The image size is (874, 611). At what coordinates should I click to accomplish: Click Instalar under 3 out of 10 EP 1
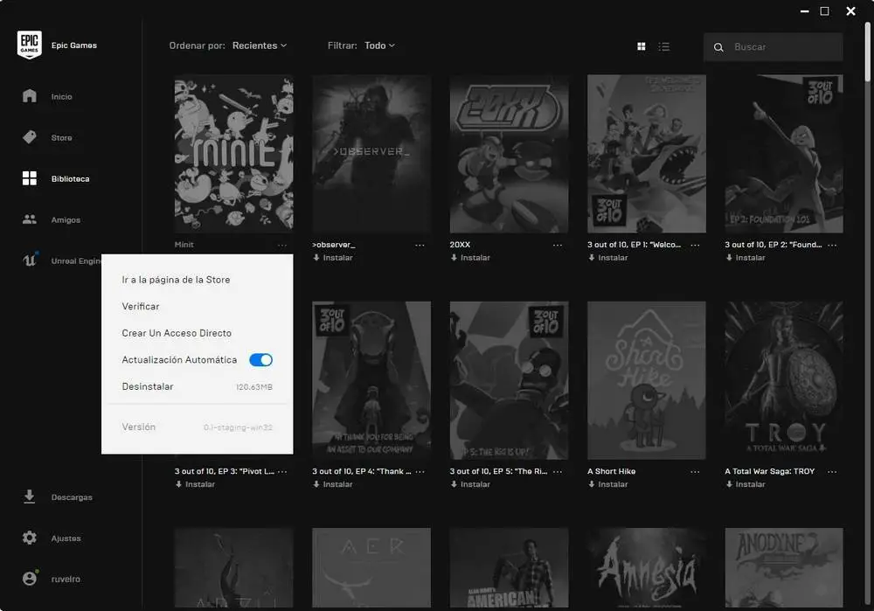(x=607, y=258)
